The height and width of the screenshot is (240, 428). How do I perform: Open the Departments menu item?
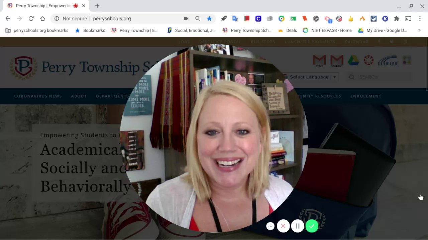click(x=112, y=96)
